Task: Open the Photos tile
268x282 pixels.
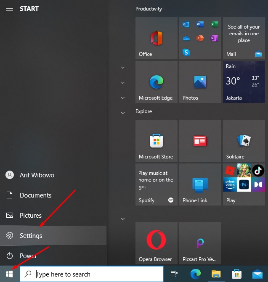Action: coord(200,82)
